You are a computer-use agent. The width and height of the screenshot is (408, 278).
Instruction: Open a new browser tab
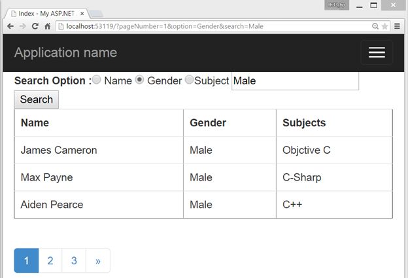95,14
